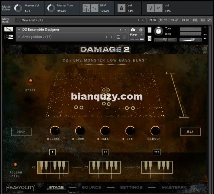Open the KSP script editor
Viewport: 214px width, 194px height.
pyautogui.click(x=195, y=20)
